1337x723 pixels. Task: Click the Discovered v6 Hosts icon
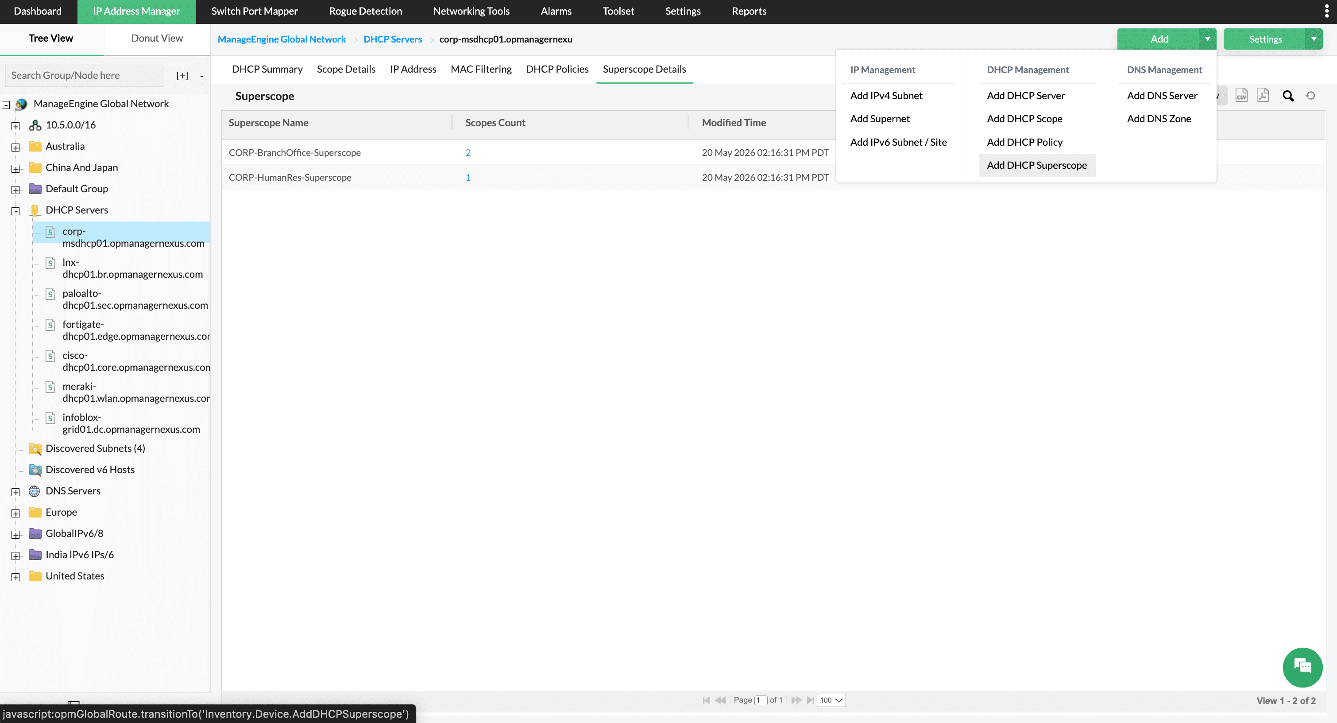pos(35,470)
